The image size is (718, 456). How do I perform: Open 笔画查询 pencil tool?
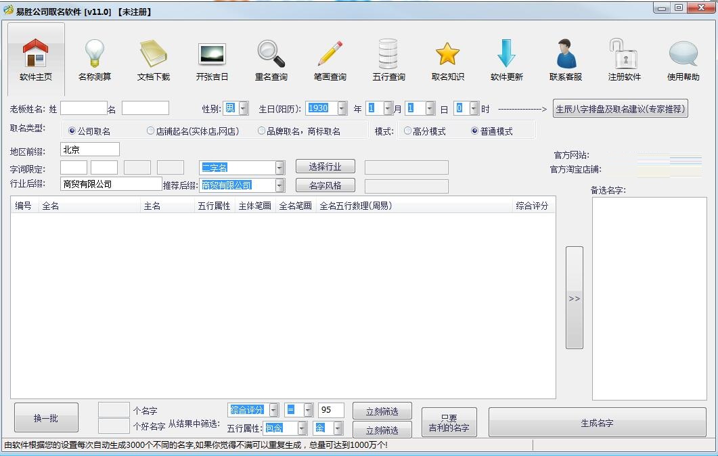point(330,60)
